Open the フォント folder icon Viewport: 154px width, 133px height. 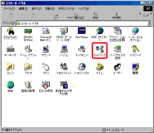(10, 69)
